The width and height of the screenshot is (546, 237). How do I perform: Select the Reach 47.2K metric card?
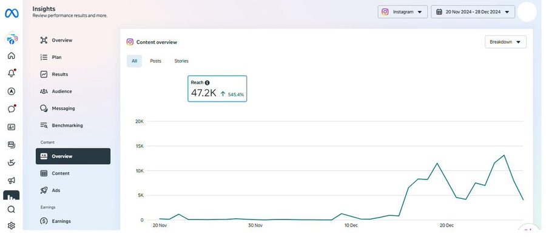217,88
